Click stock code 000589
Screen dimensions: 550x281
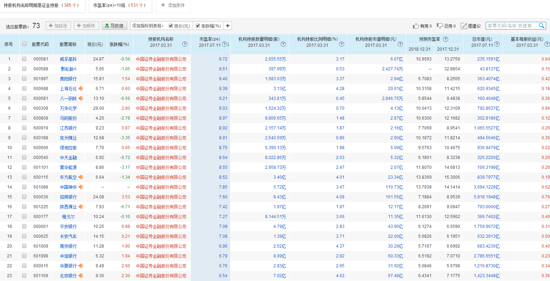coord(41,69)
